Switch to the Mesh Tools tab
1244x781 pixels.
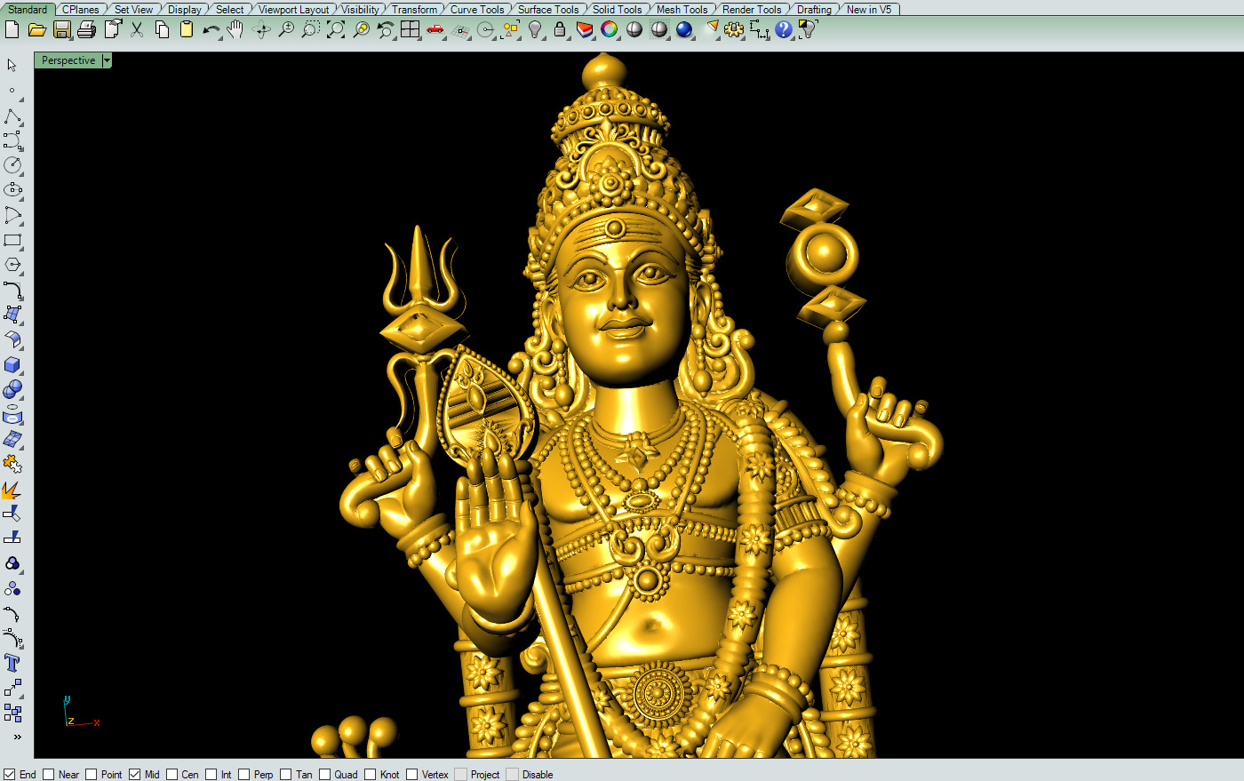pyautogui.click(x=682, y=9)
